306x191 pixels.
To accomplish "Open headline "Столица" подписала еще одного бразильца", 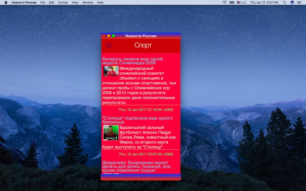I will pyautogui.click(x=137, y=120).
